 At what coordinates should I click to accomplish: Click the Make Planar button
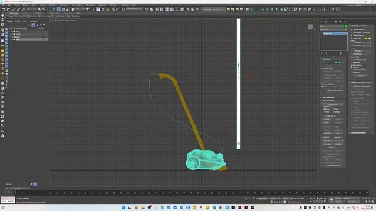[328, 141]
